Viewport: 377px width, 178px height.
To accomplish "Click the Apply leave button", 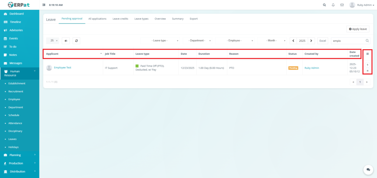I will point(358,29).
